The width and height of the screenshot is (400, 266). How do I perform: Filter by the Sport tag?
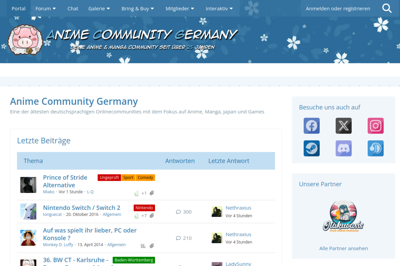pos(128,177)
